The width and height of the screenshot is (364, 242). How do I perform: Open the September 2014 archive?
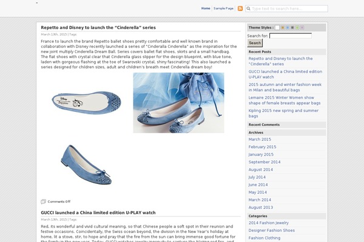point(265,162)
